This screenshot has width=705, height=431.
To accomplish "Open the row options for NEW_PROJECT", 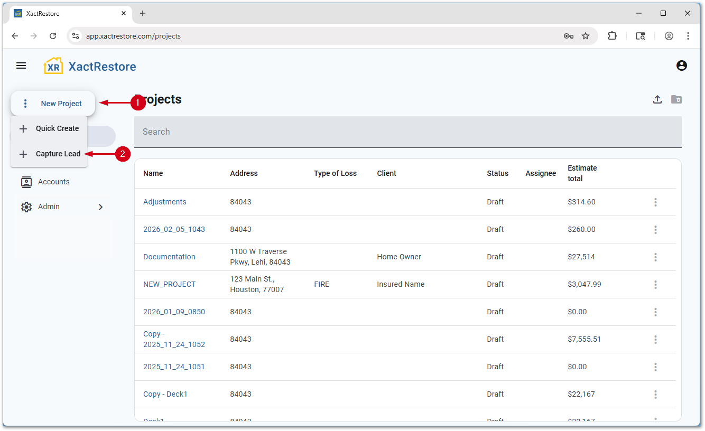I will (655, 284).
